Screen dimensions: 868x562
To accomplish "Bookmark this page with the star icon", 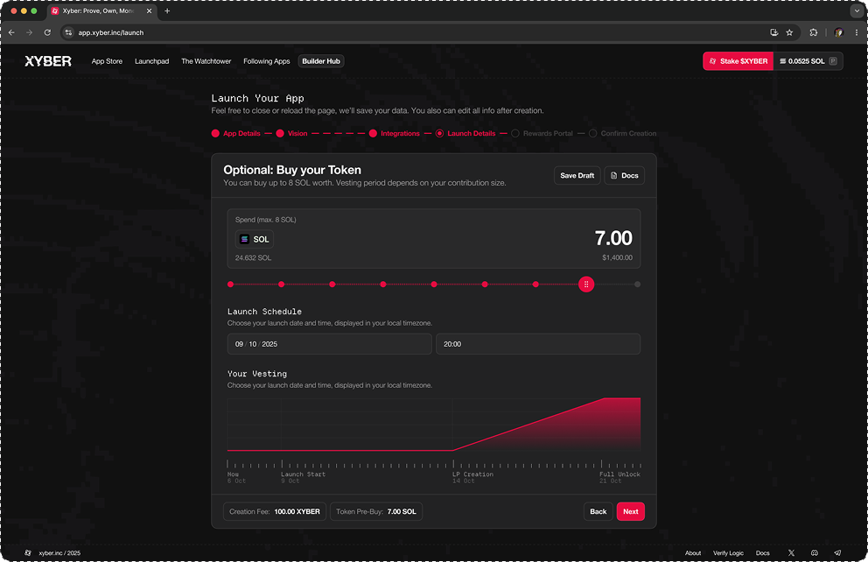I will [789, 32].
